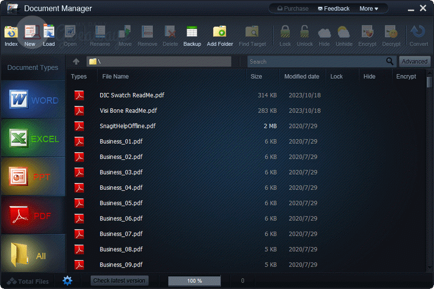Select the WORD document type
This screenshot has height=289, width=434.
[33, 100]
